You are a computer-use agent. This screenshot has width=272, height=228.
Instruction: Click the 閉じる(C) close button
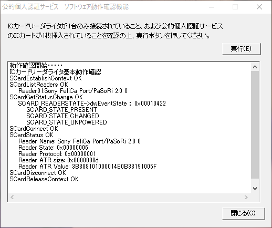pyautogui.click(x=243, y=213)
